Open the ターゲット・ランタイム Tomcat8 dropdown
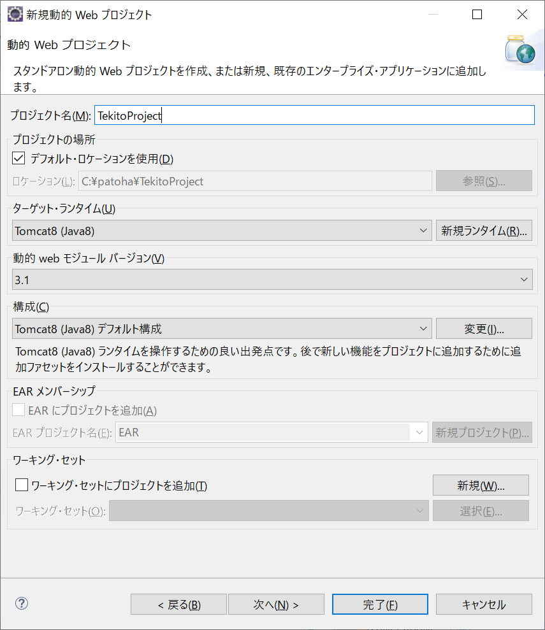 point(222,231)
